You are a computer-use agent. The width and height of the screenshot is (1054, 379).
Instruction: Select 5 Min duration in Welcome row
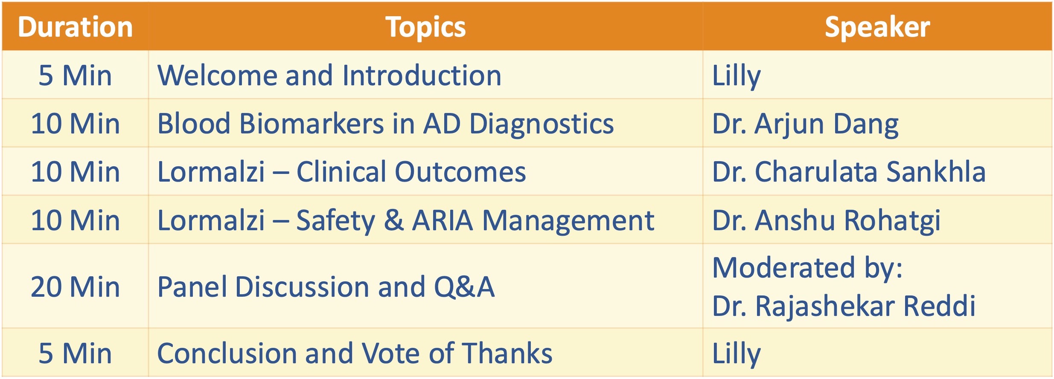click(75, 75)
